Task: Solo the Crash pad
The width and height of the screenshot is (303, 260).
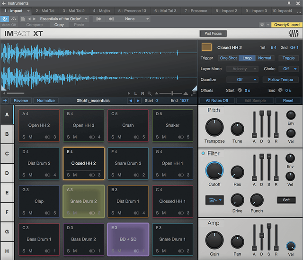Action: tap(113, 137)
